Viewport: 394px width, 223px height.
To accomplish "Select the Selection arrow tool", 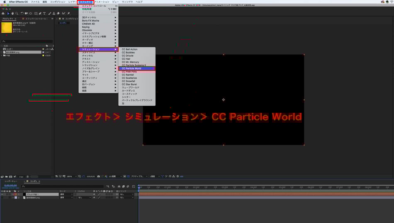I will click(x=8, y=13).
